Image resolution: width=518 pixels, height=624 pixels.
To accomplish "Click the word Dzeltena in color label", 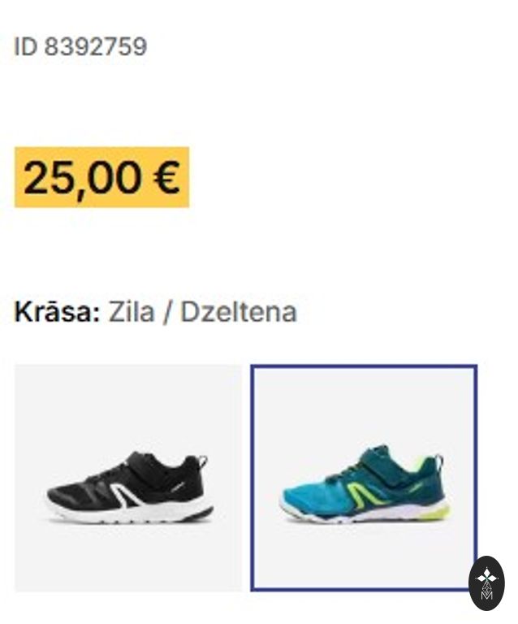I will [239, 312].
